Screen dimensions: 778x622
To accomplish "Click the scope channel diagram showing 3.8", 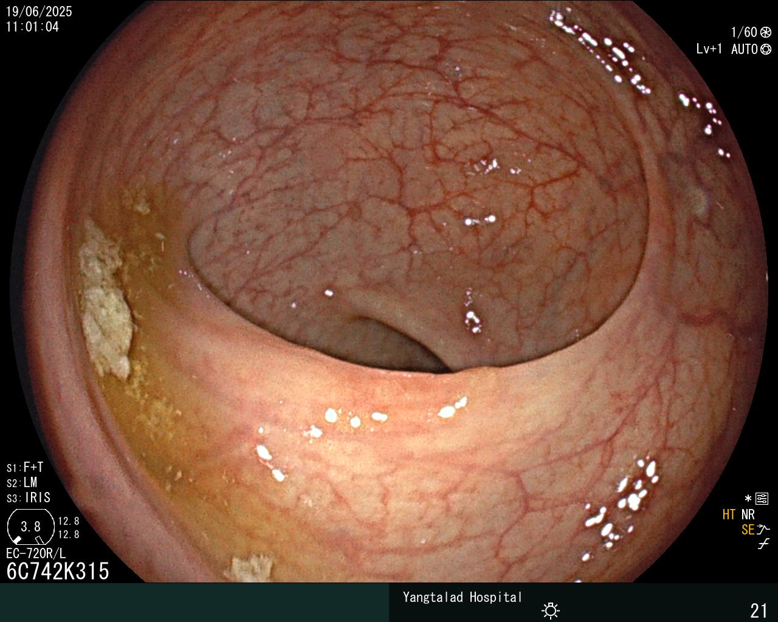I will tap(30, 527).
